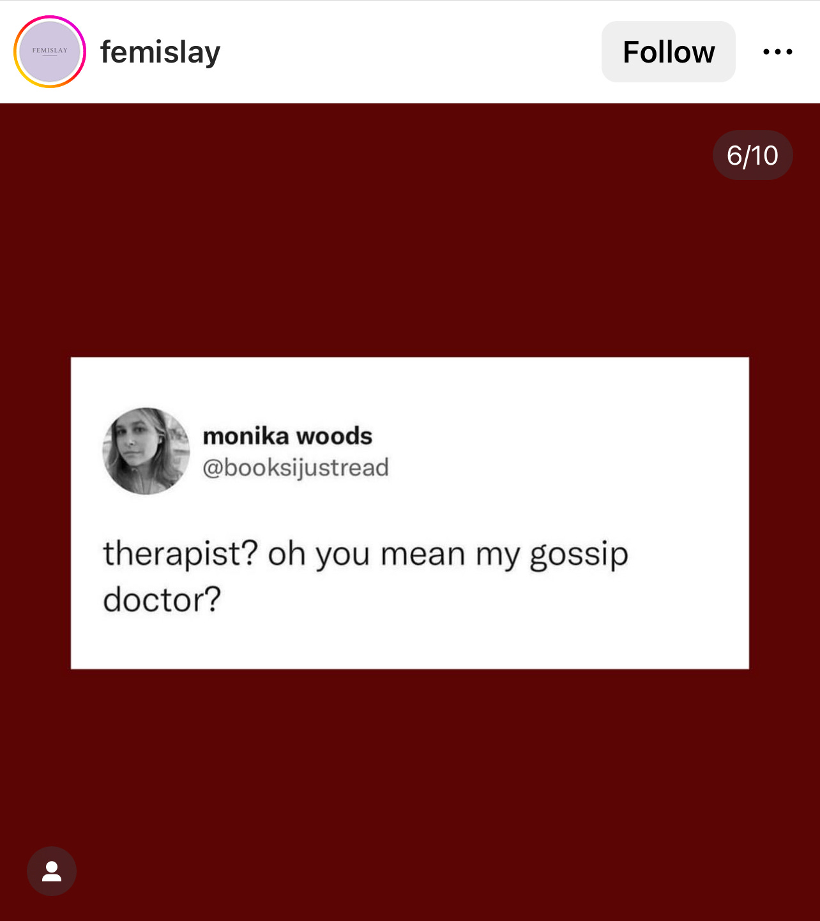Click the @booksijustread handle text
The width and height of the screenshot is (820, 921).
coord(296,468)
